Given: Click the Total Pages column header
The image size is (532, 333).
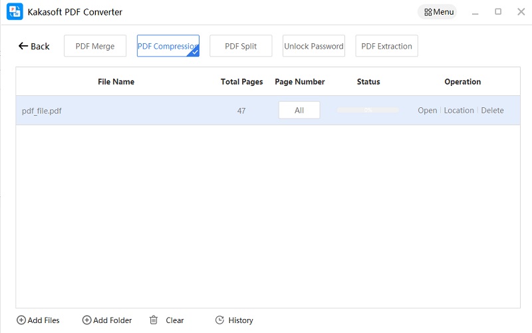Looking at the screenshot, I should (x=241, y=81).
